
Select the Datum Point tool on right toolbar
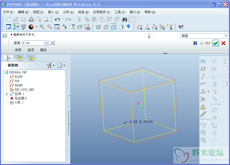pos(203,92)
